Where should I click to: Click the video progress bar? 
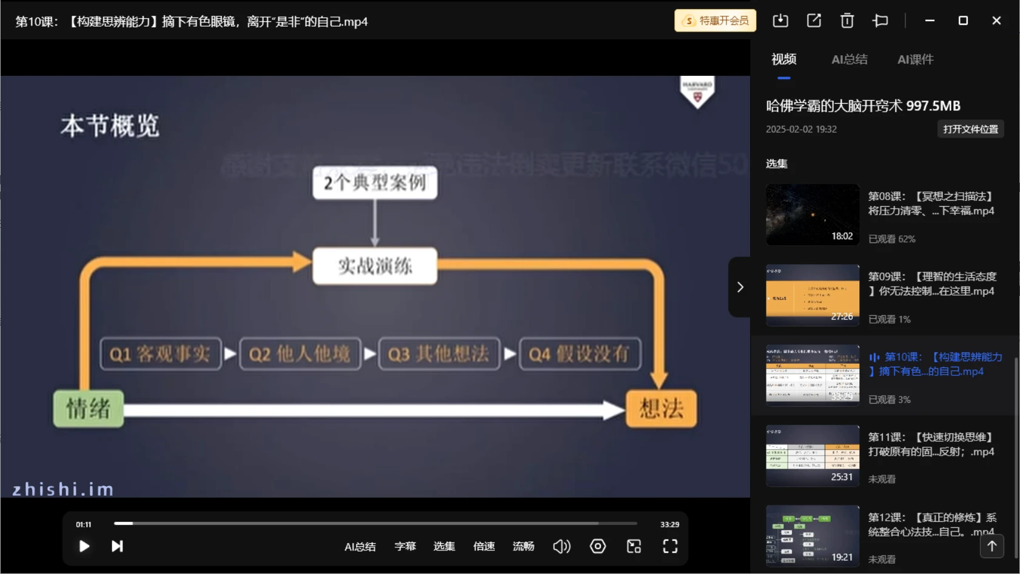(375, 523)
